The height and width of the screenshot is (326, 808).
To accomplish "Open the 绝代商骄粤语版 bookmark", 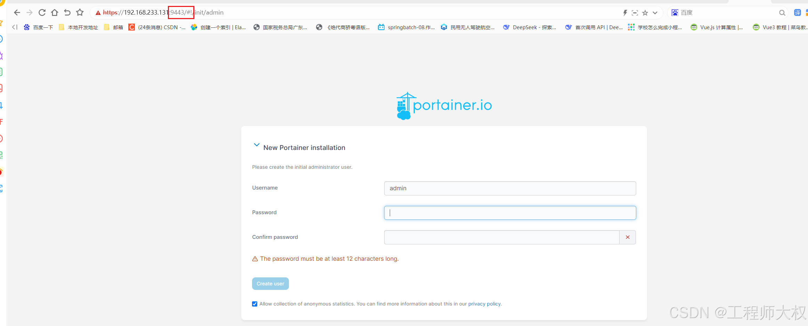I will click(343, 27).
